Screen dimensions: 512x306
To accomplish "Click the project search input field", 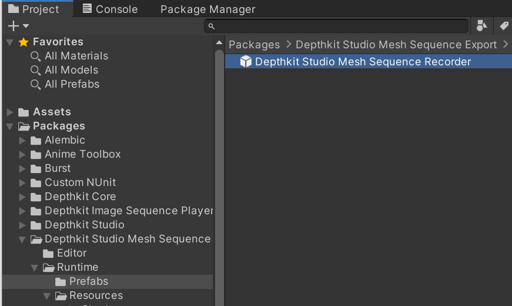I will 338,26.
